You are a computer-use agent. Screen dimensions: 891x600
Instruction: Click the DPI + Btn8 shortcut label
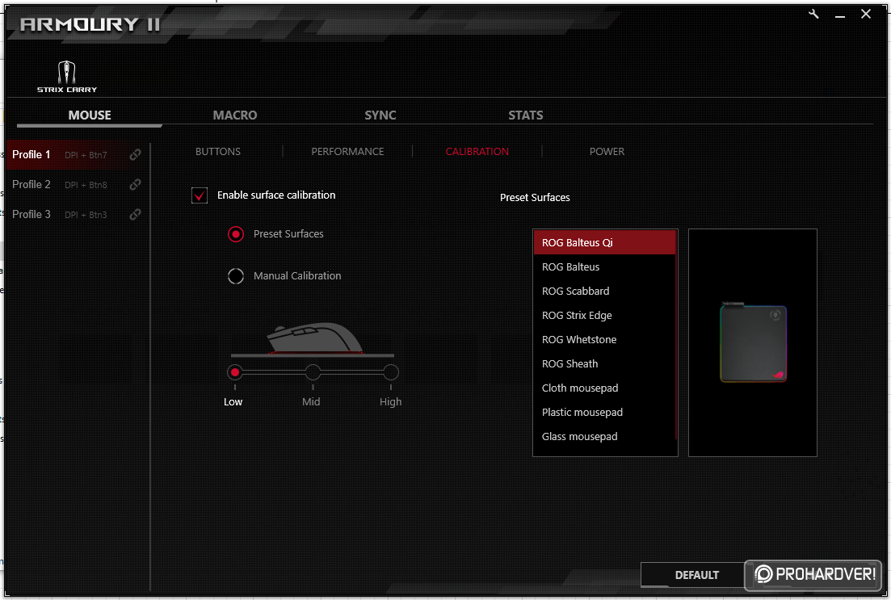coord(86,185)
